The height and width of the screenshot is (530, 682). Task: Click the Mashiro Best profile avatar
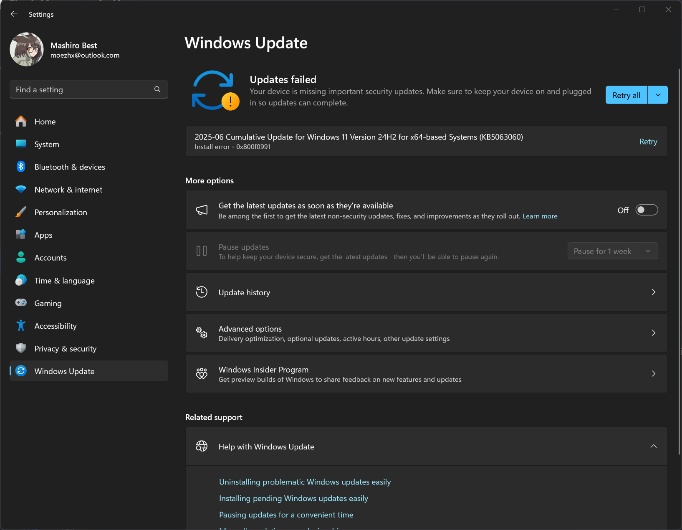(27, 49)
